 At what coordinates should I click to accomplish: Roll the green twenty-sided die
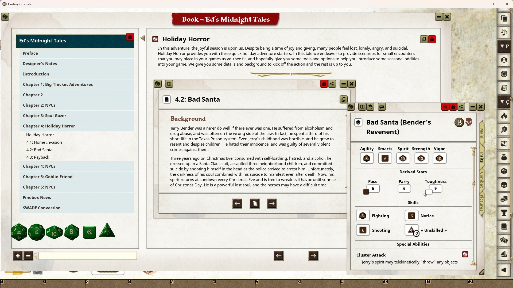(x=18, y=232)
